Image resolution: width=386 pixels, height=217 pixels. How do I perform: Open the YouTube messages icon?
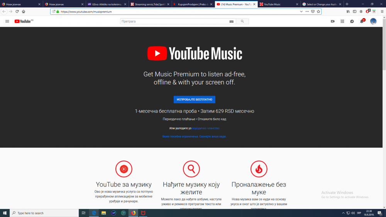[352, 21]
